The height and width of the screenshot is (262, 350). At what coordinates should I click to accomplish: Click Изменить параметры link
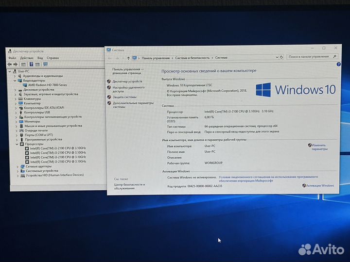click(x=319, y=147)
